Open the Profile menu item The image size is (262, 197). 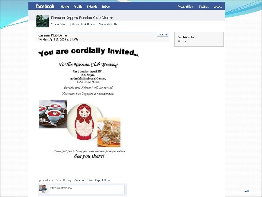point(78,7)
